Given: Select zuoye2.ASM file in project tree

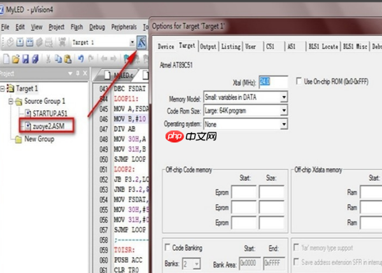Looking at the screenshot, I should coord(48,126).
